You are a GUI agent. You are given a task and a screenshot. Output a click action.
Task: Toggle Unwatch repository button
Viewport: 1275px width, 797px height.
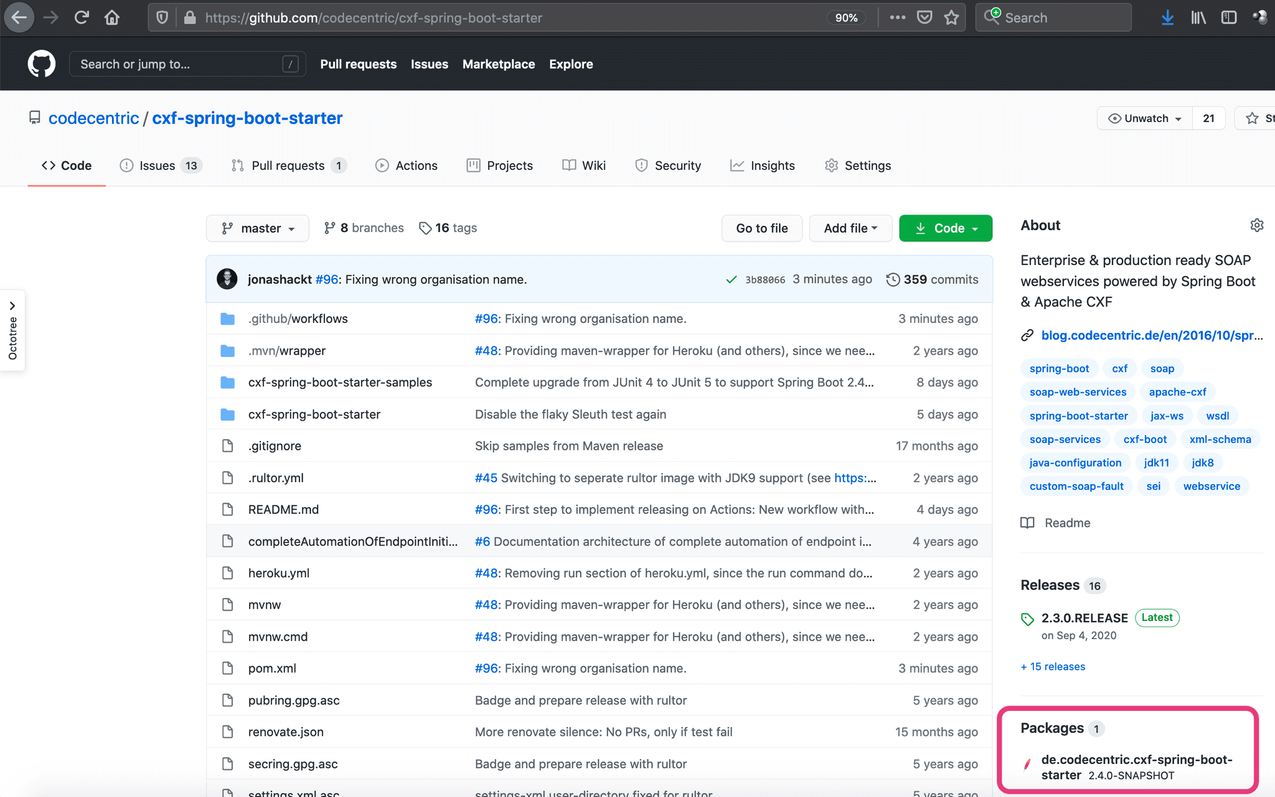(x=1145, y=118)
